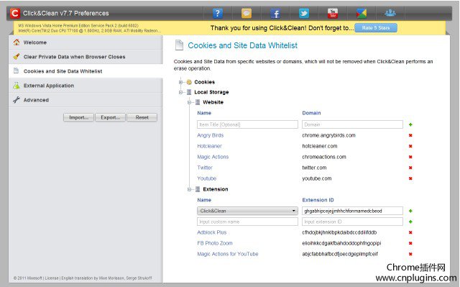Collapse the Website tree node

point(190,102)
